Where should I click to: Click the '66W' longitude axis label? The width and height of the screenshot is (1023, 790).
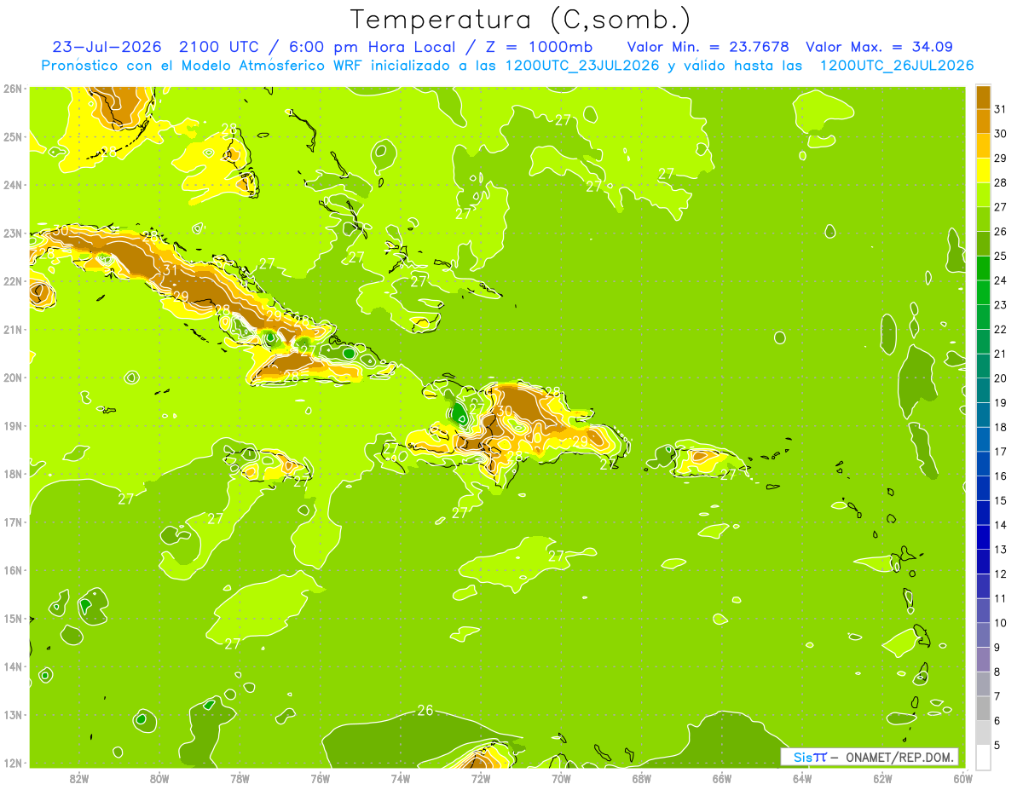click(x=721, y=778)
